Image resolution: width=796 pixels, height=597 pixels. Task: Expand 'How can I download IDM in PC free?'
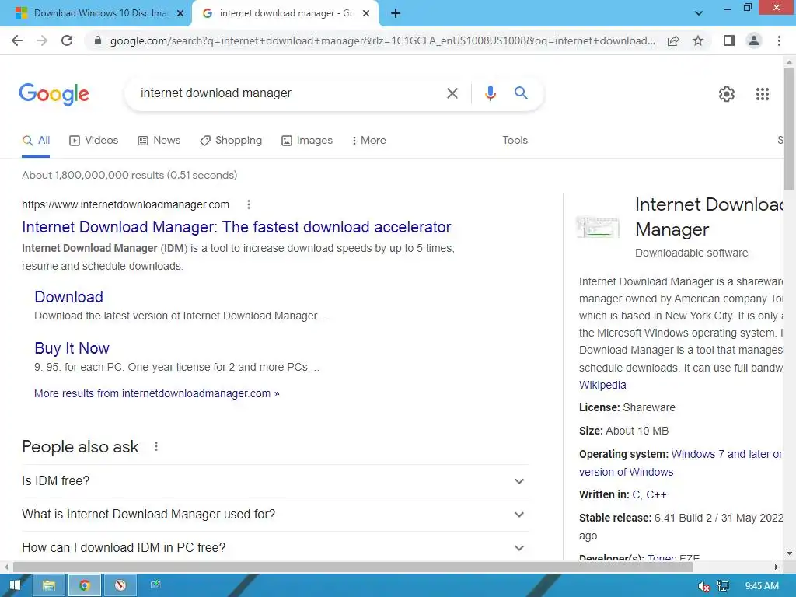(x=274, y=547)
